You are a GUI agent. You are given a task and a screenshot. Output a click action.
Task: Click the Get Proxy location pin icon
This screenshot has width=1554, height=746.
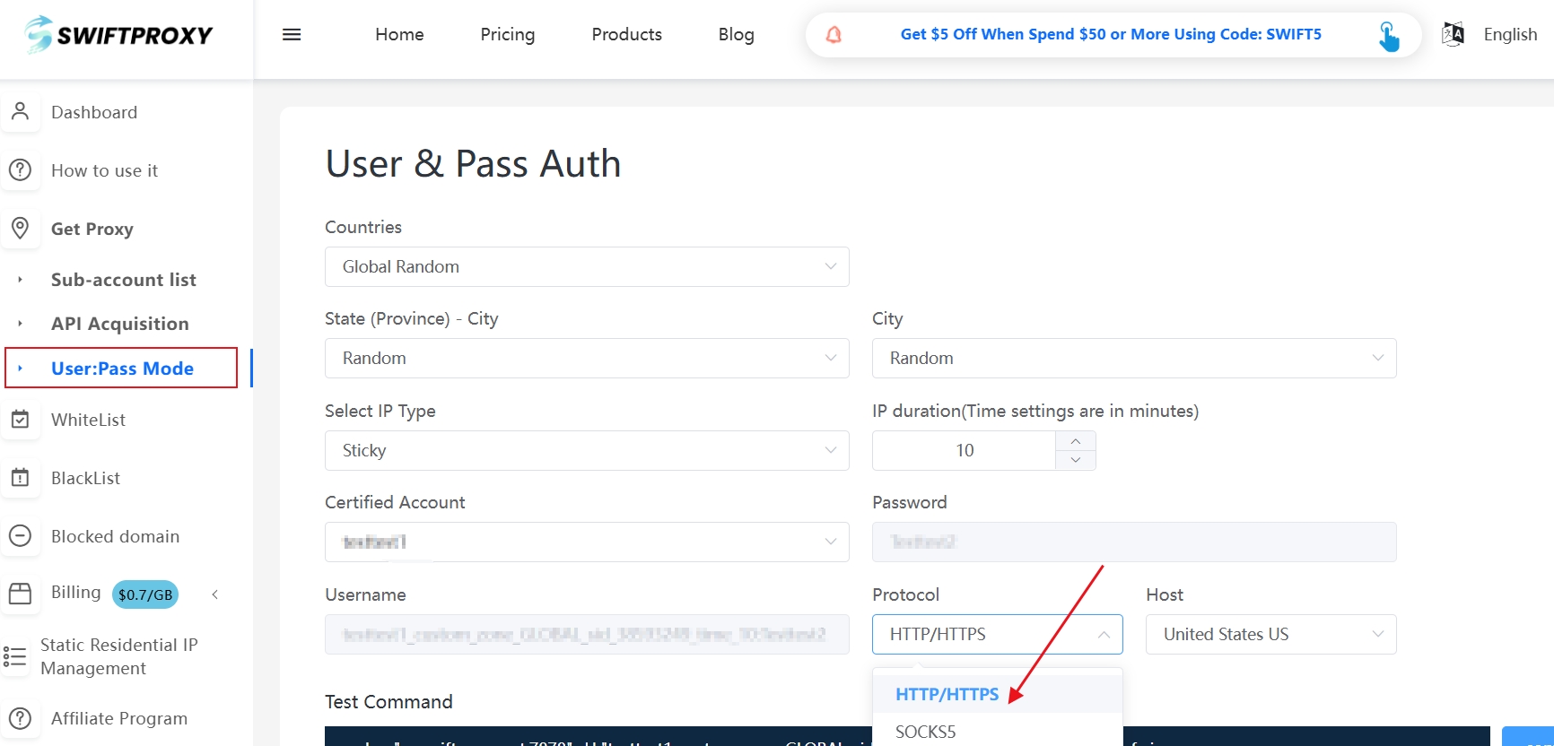(21, 229)
